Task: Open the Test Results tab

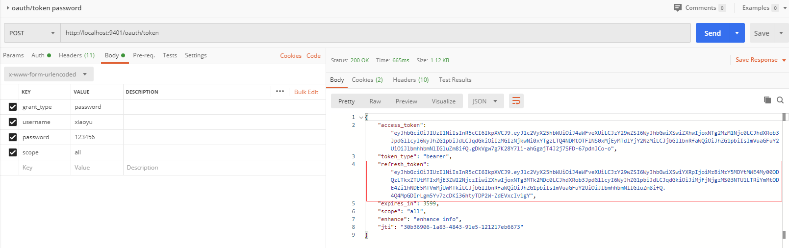Action: (455, 80)
